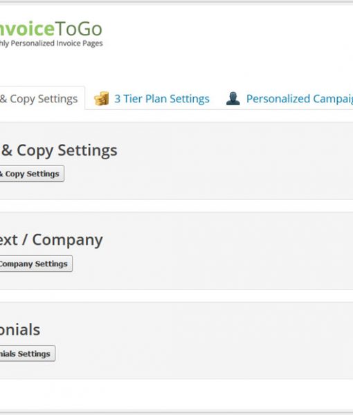Click the Testimonials section heading

coord(20,330)
